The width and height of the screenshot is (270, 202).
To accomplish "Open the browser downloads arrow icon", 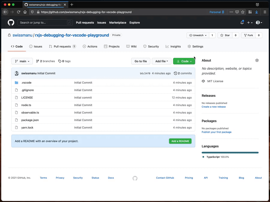I will click(x=256, y=12).
